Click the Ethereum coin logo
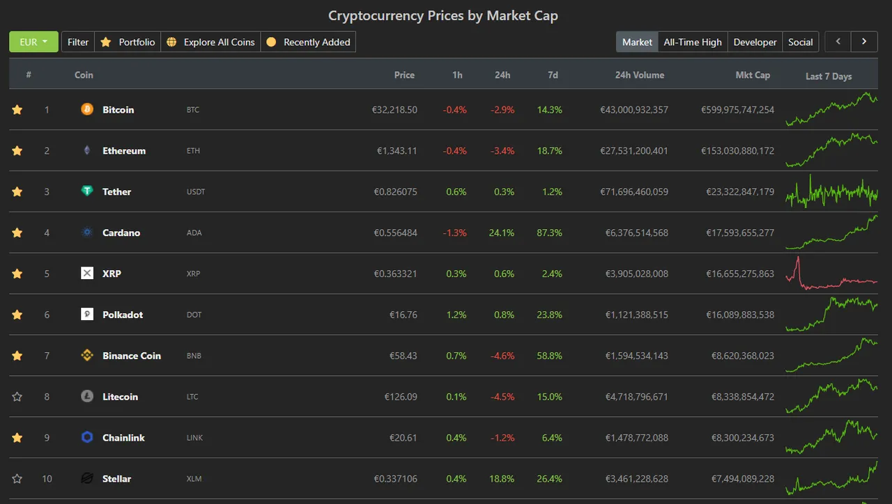This screenshot has width=892, height=504. [x=87, y=150]
